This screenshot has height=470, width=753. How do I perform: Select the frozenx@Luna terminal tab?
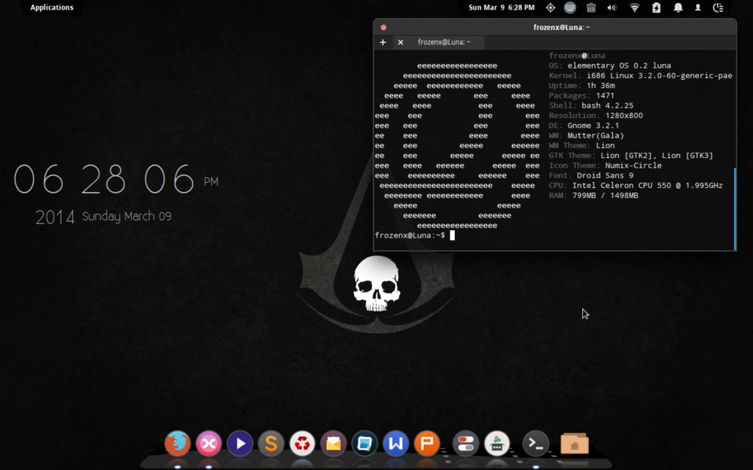(x=444, y=42)
